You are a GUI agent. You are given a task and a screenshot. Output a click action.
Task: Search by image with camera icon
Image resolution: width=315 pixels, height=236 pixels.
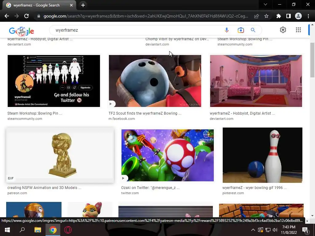pyautogui.click(x=241, y=30)
